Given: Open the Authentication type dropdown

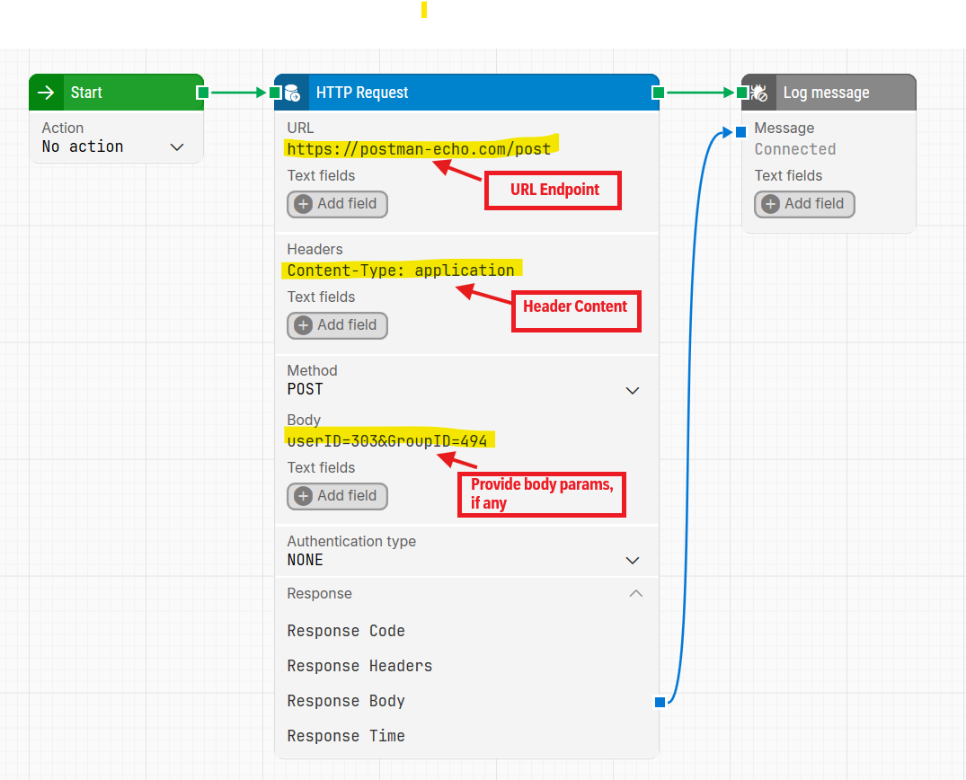Looking at the screenshot, I should 632,560.
